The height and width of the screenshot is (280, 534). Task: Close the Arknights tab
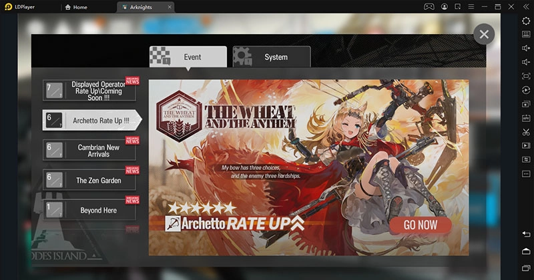[x=170, y=7]
